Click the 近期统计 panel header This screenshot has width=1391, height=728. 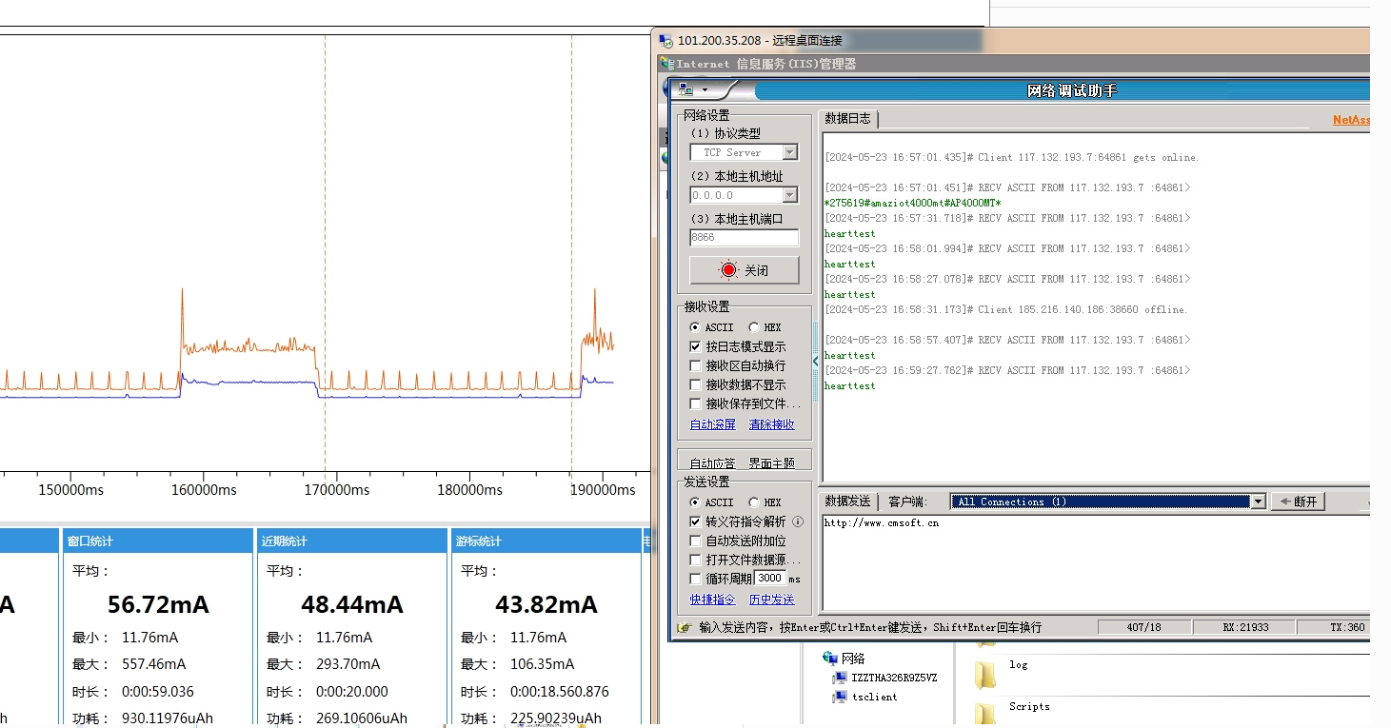click(352, 541)
